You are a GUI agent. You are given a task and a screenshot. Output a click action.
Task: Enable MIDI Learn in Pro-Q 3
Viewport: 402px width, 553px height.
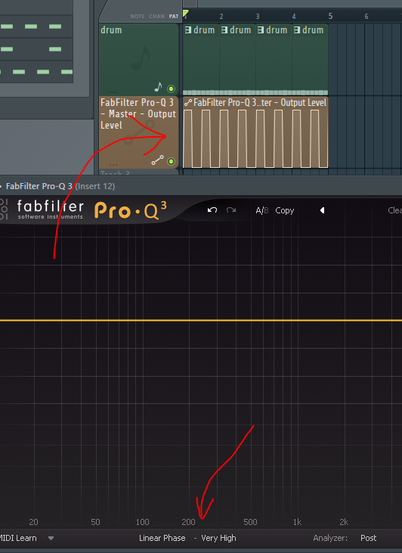(x=18, y=538)
